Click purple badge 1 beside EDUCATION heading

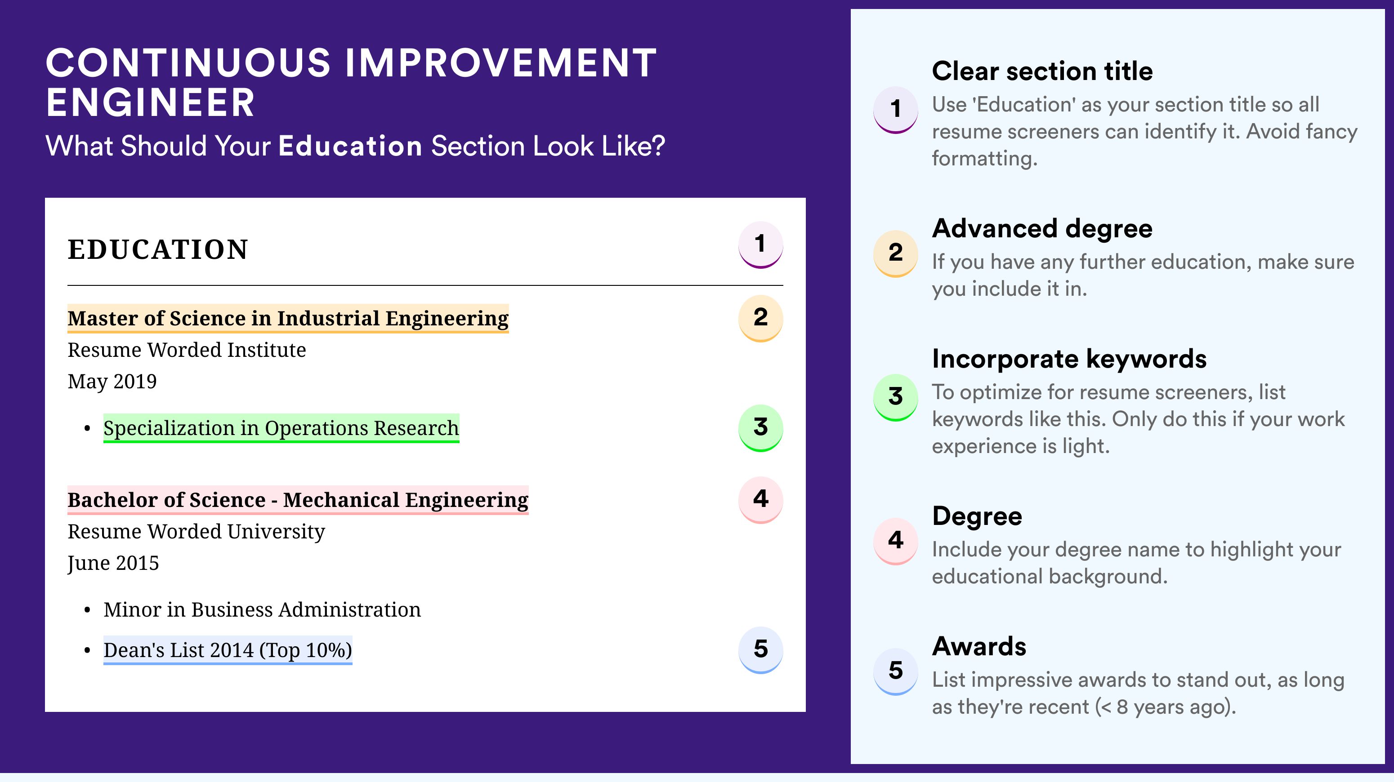pos(760,244)
